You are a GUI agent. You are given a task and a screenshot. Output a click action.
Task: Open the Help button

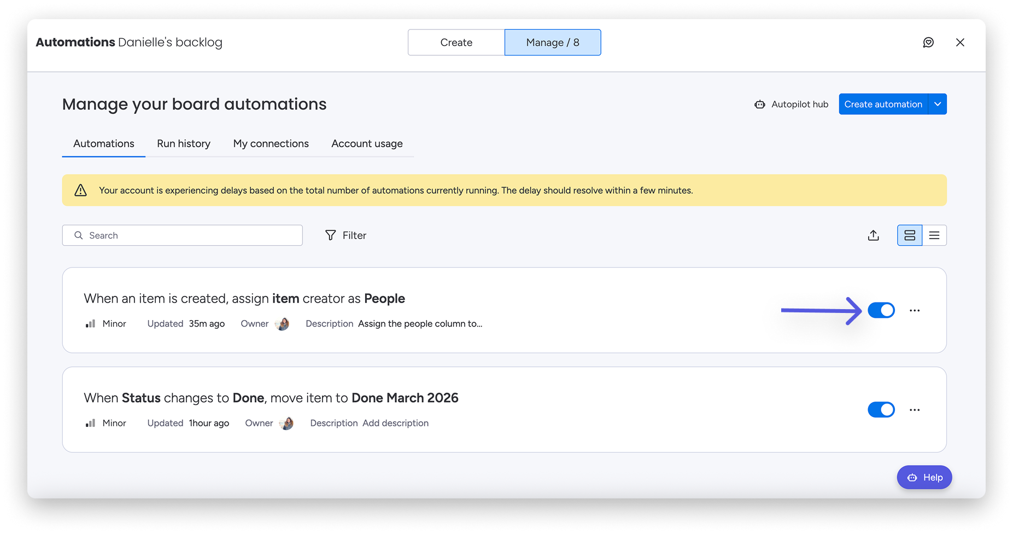tap(924, 477)
